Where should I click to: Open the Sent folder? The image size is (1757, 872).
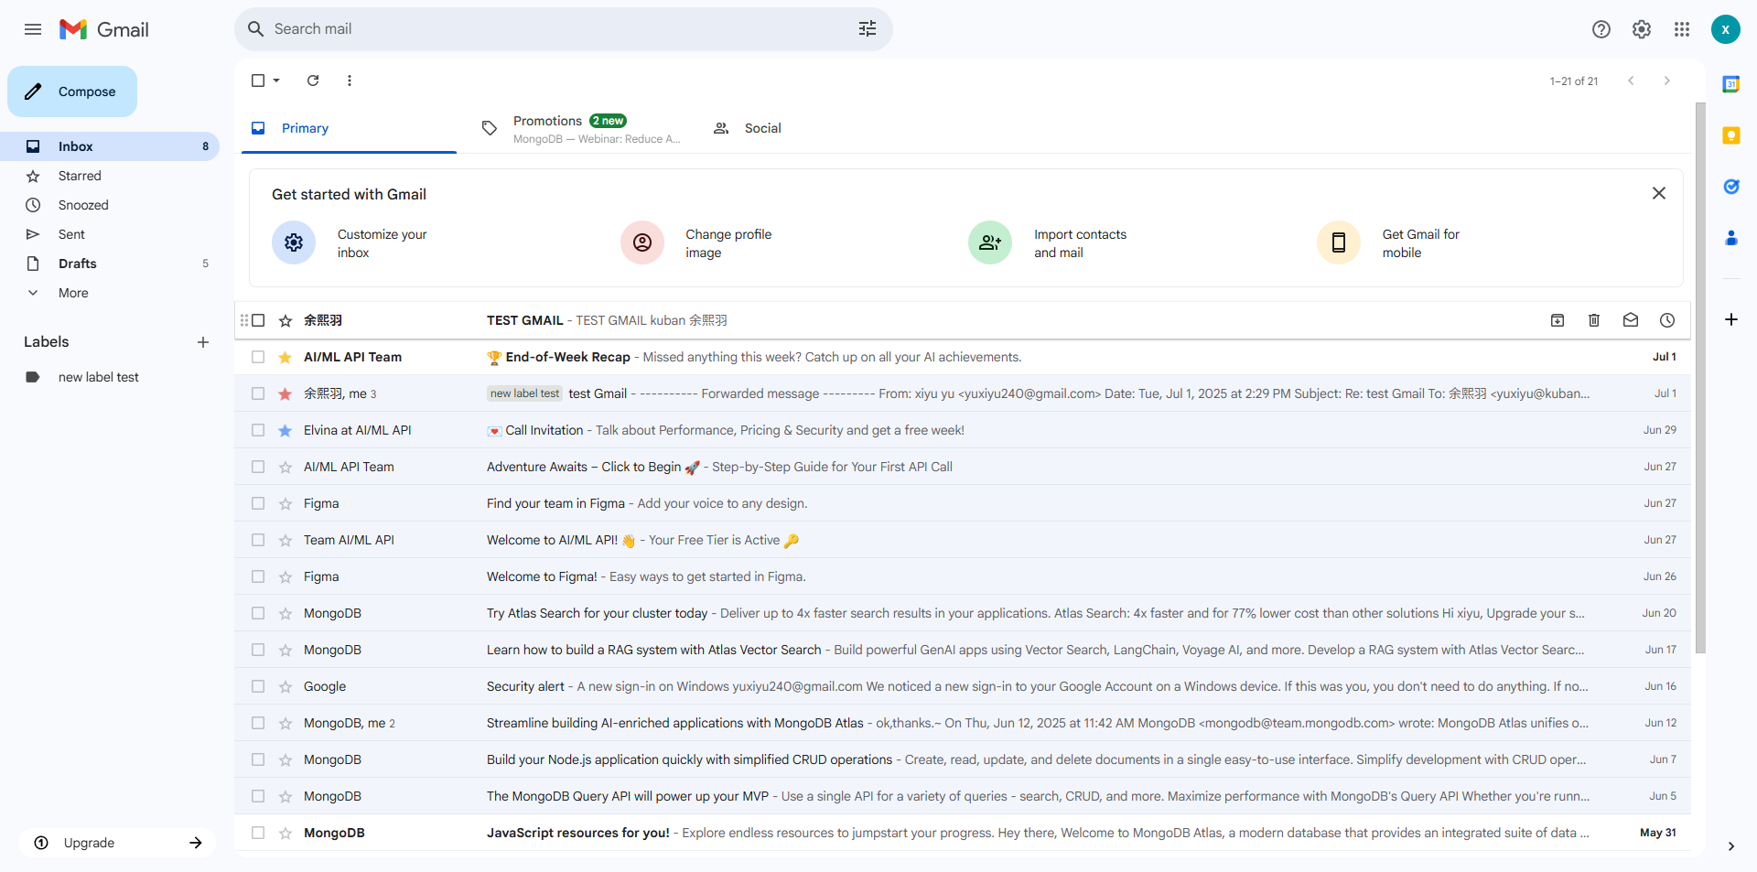point(110,234)
